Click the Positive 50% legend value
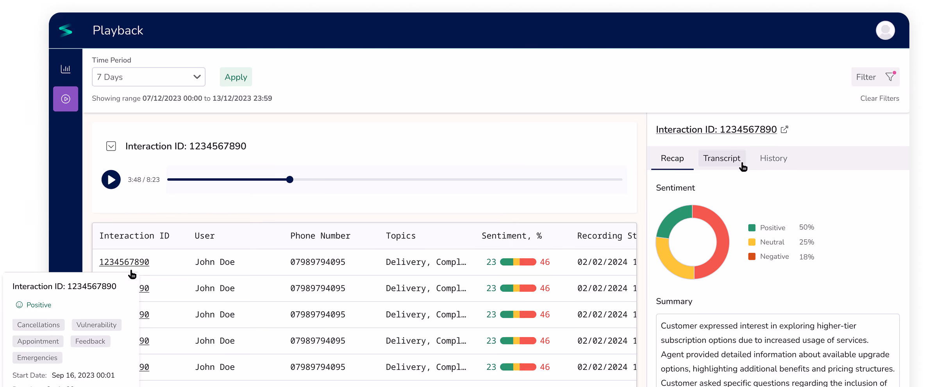The height and width of the screenshot is (387, 925). [x=807, y=227]
